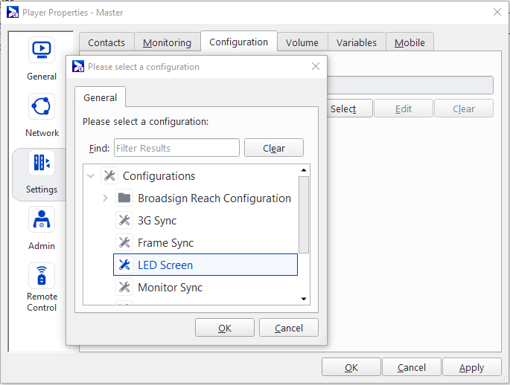
Task: Click Clear next to the Find field
Action: click(274, 148)
